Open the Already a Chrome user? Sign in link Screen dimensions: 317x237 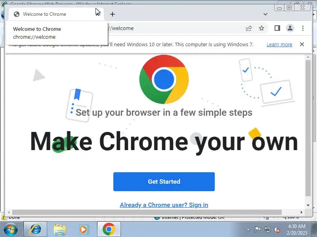pyautogui.click(x=164, y=205)
